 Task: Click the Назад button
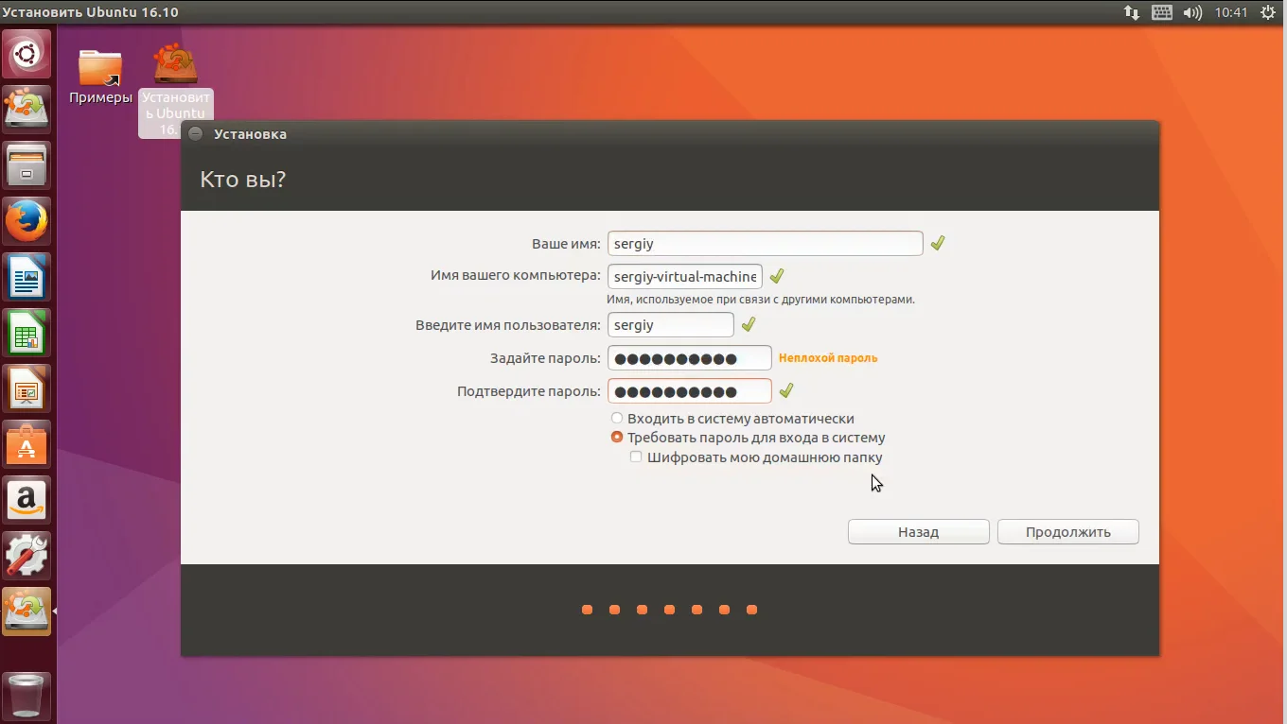pyautogui.click(x=919, y=531)
